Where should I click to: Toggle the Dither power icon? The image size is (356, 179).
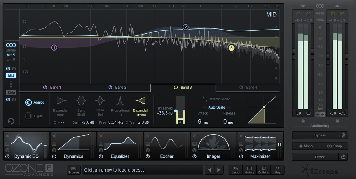point(343,157)
